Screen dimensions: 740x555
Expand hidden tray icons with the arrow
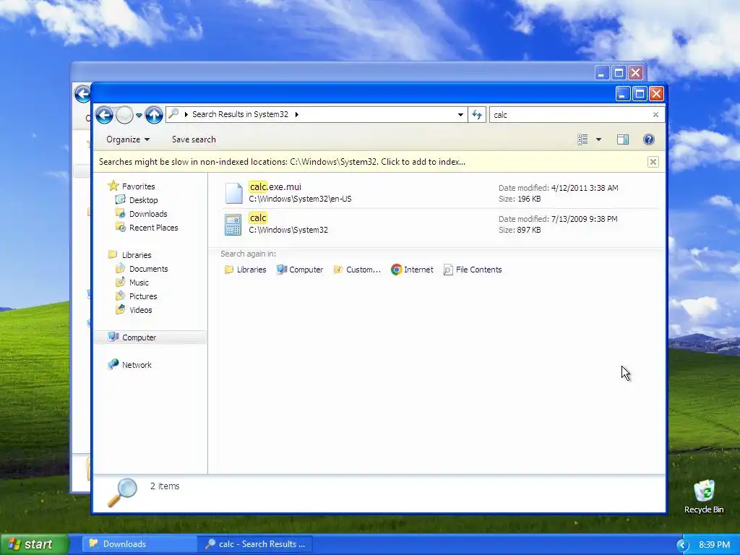[x=682, y=545]
